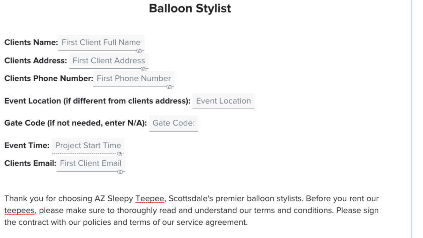Click into the First Phone Number field
This screenshot has width=423, height=238.
click(x=134, y=79)
